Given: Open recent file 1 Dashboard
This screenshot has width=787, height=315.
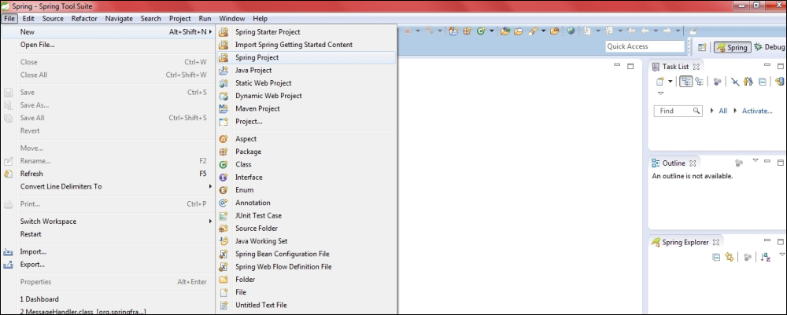Looking at the screenshot, I should [108, 299].
